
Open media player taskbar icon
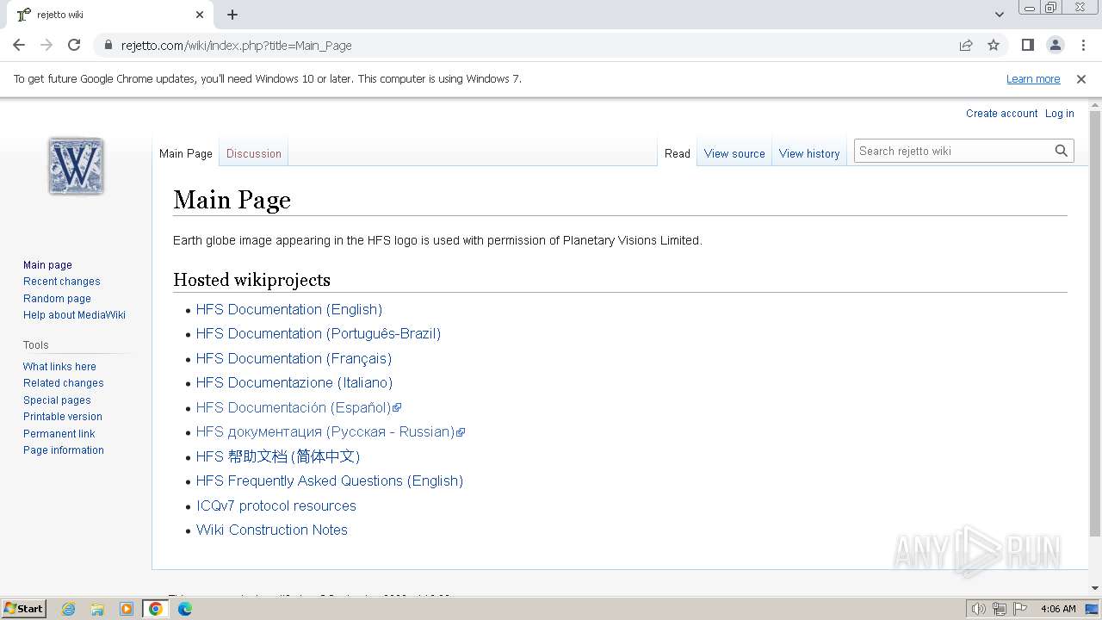(x=127, y=609)
